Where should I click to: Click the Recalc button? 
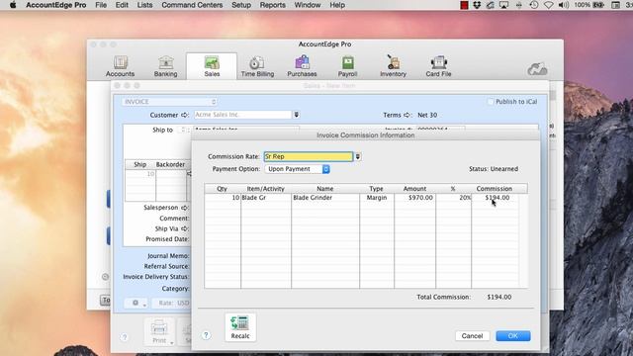point(240,327)
